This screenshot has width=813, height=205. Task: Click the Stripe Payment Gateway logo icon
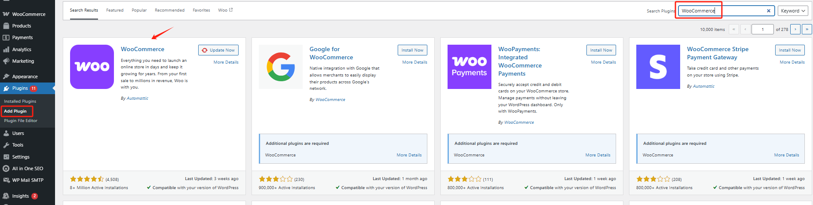(658, 67)
